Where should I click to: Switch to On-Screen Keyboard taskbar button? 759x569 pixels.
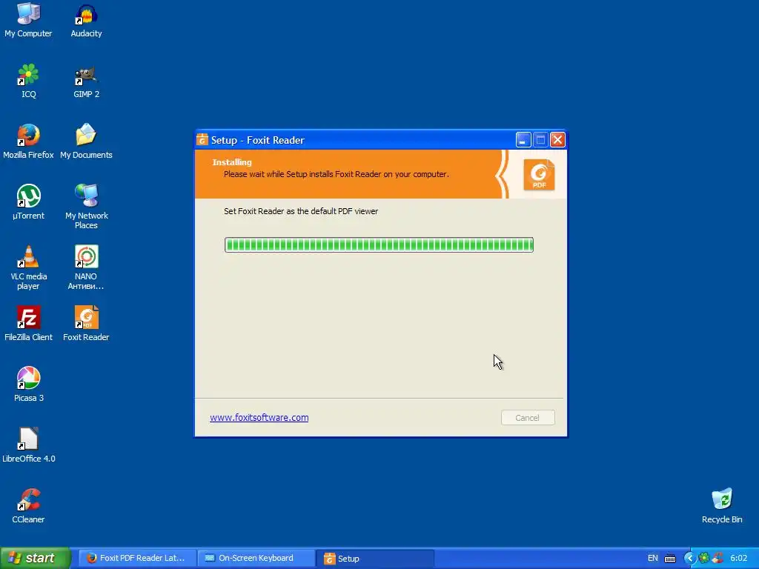(256, 559)
